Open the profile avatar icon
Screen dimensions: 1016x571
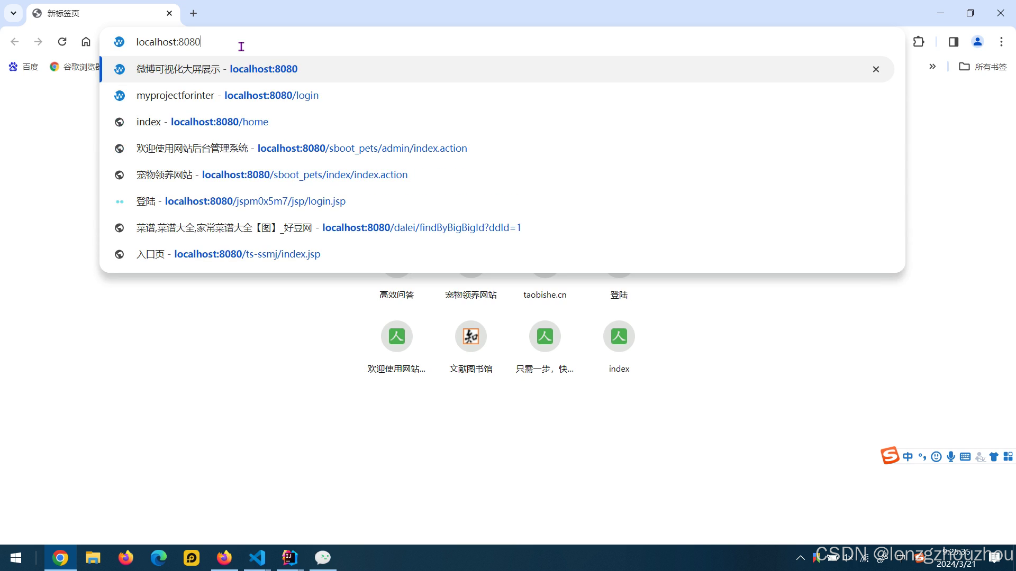tap(977, 42)
